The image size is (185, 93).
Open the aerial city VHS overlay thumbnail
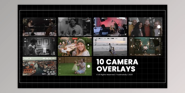pyautogui.click(x=40, y=66)
